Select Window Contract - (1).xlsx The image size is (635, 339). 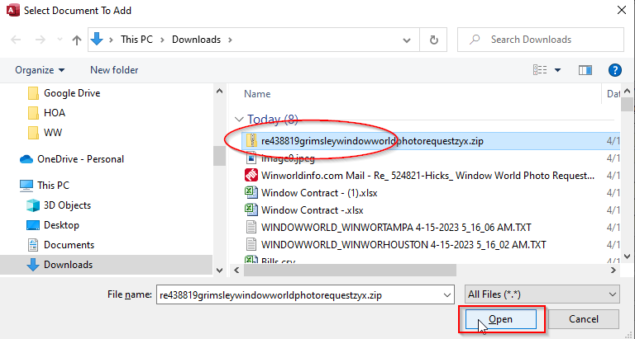click(318, 193)
